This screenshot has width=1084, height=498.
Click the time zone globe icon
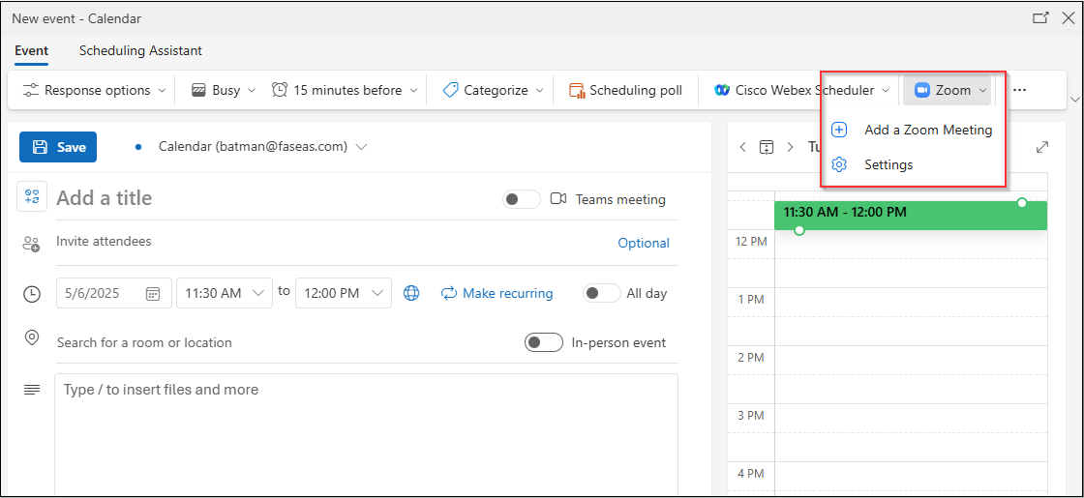(x=411, y=294)
